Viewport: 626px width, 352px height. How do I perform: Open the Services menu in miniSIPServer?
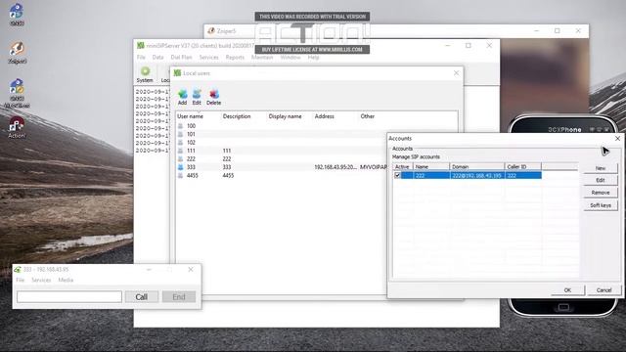pos(208,58)
